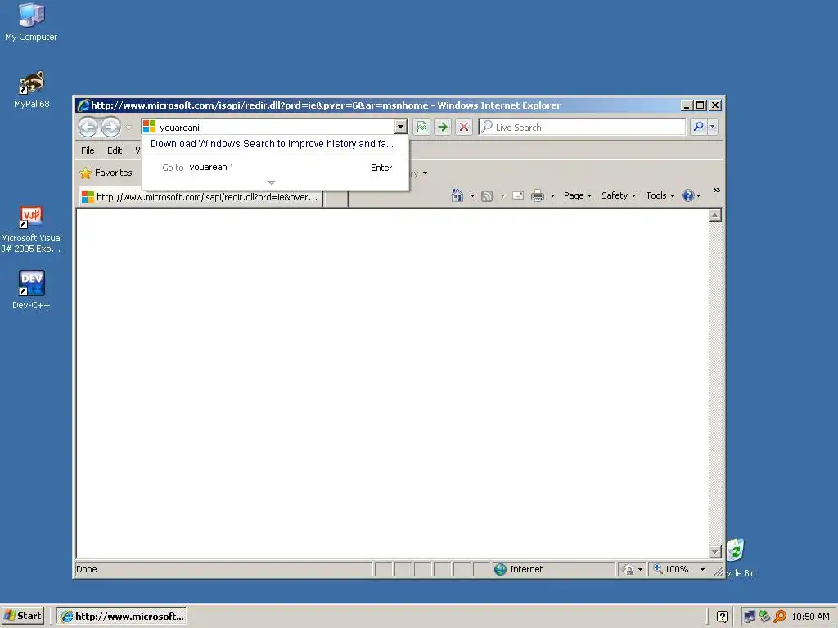Viewport: 838px width, 628px height.
Task: Open the Tools menu
Action: coord(660,195)
